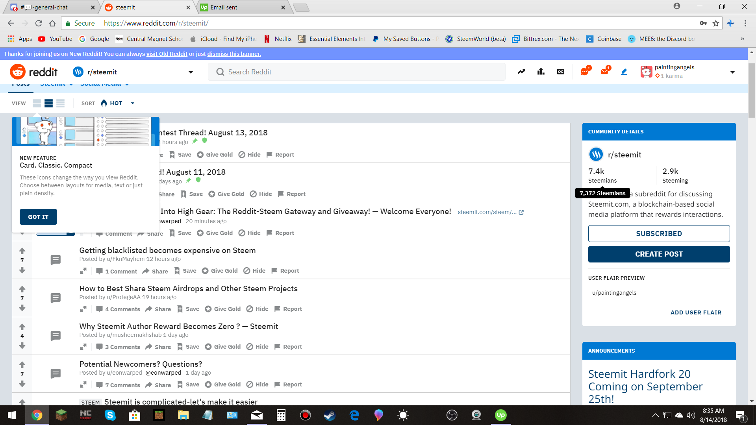Save the Potential Newcomers post
This screenshot has height=425, width=756.
[188, 384]
